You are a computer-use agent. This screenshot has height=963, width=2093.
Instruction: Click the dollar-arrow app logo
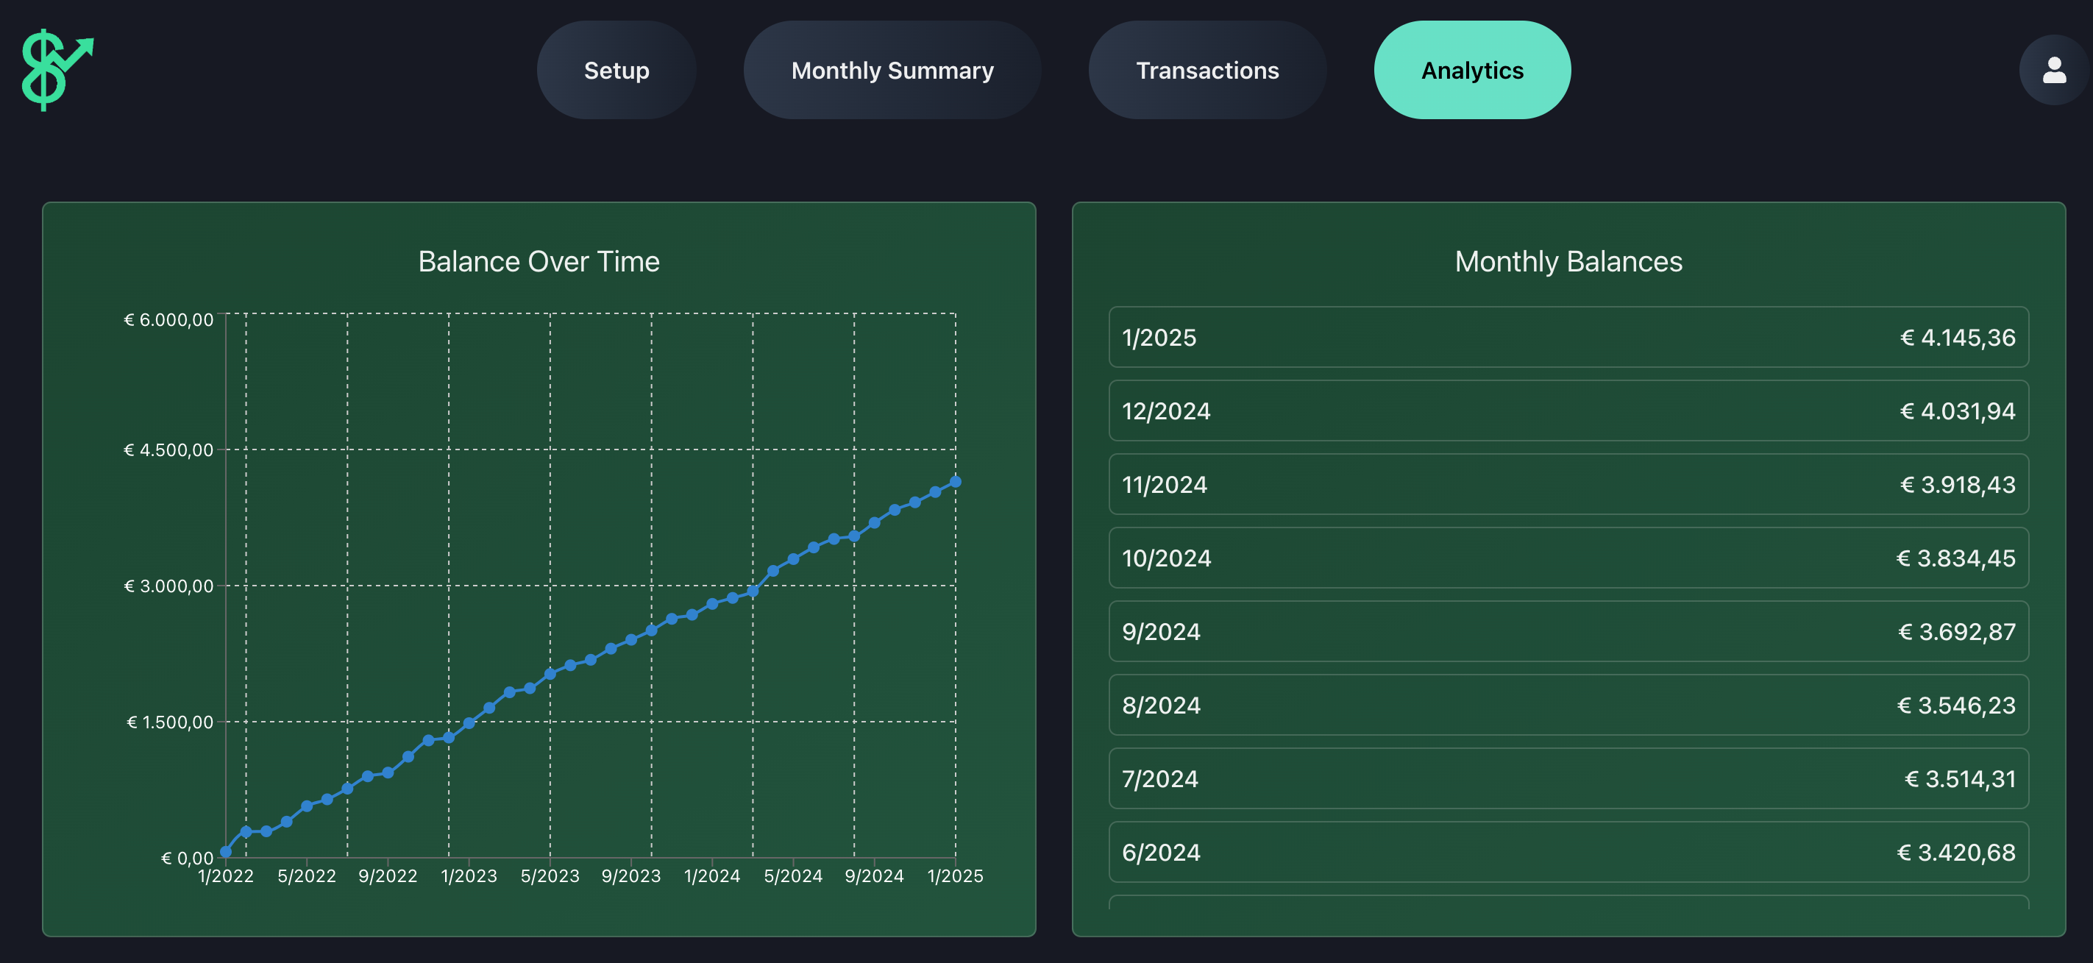(57, 70)
